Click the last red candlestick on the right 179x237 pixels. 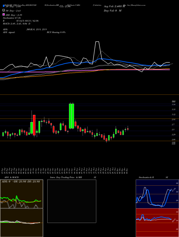click(128, 129)
